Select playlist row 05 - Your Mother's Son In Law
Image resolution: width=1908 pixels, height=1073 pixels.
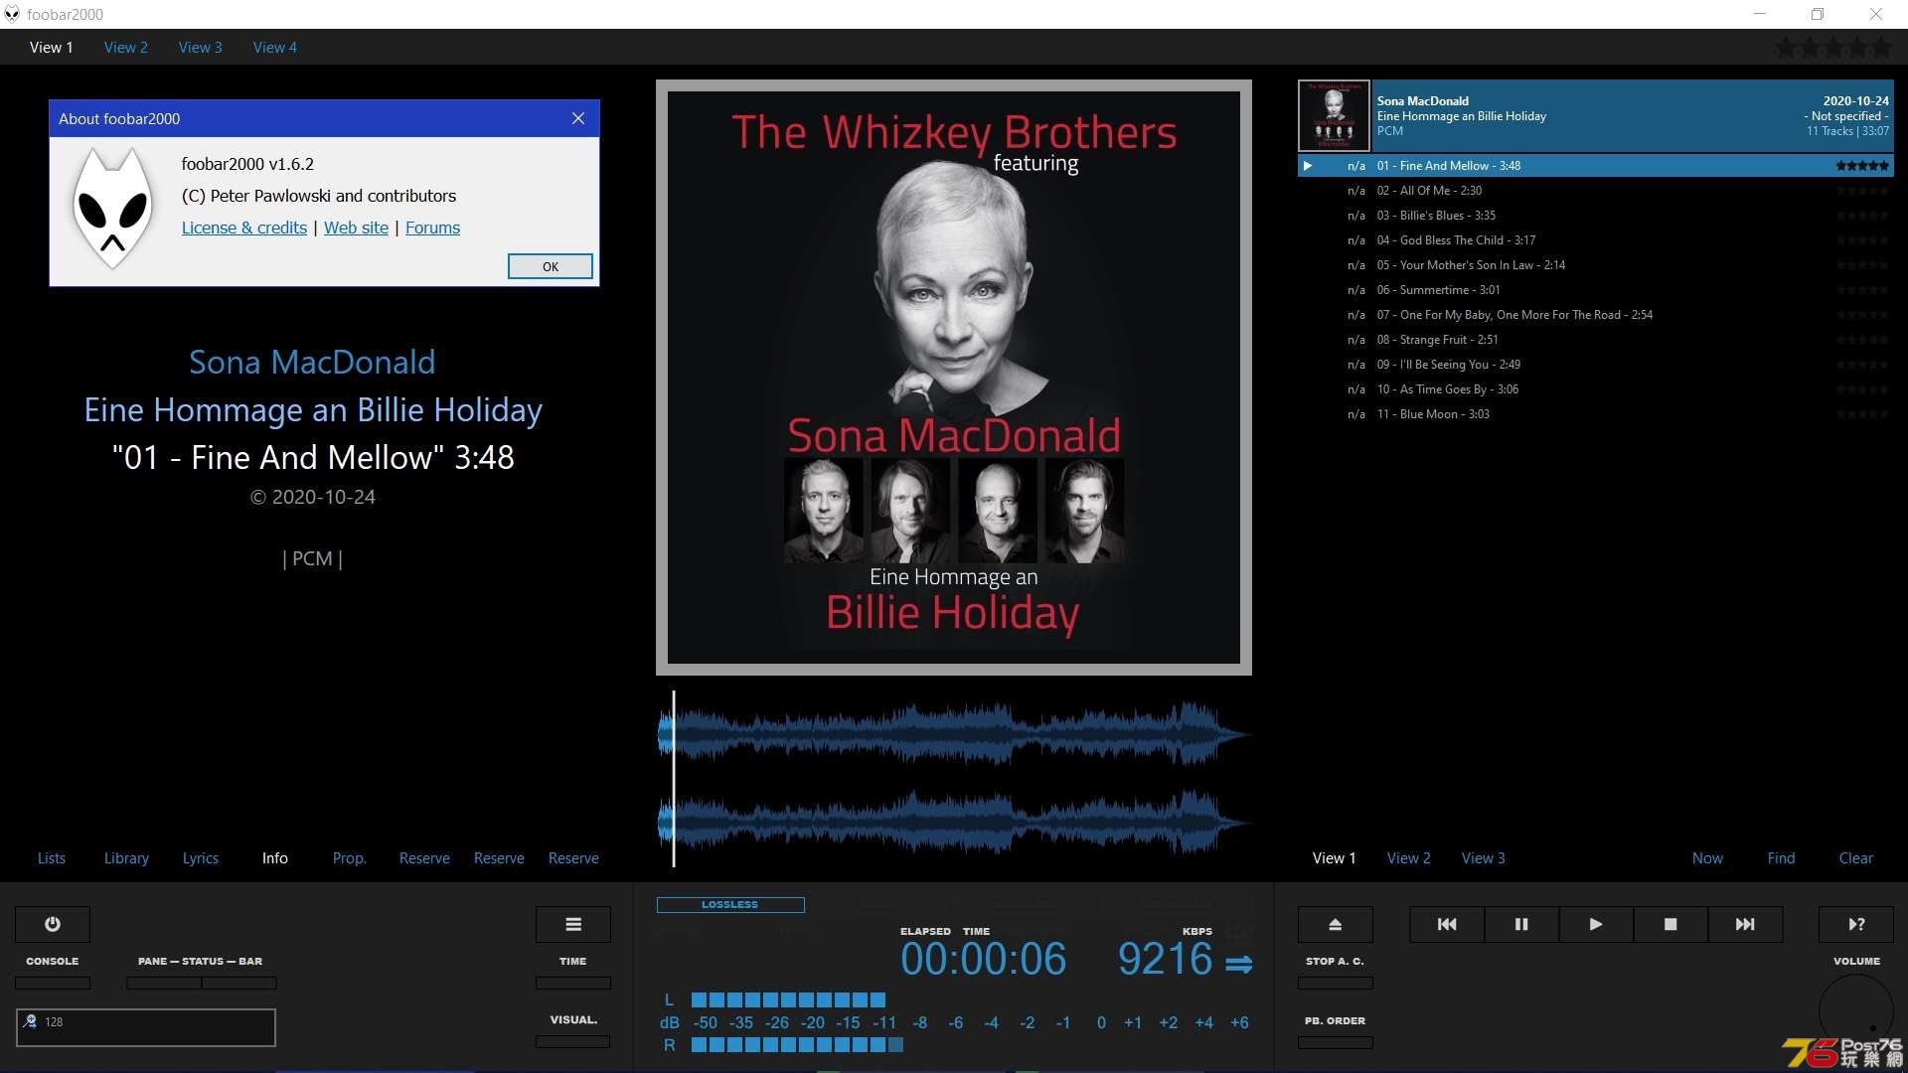pos(1596,265)
